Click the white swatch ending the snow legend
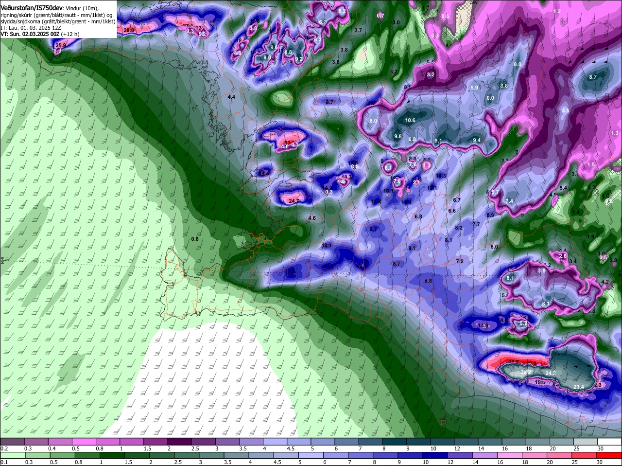The image size is (622, 466). coord(610,442)
